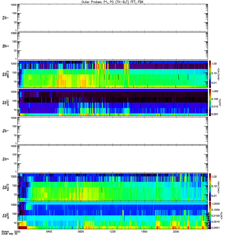Click the plot title 'Outer Probes: P1, P2 (TH-B,C) FFT, FBK'

click(x=112, y=2)
